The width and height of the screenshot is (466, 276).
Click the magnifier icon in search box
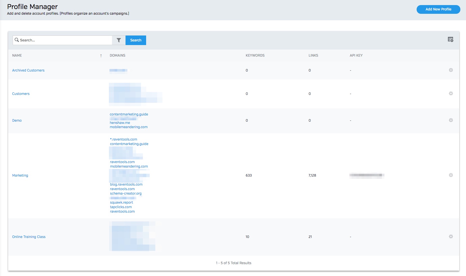pyautogui.click(x=17, y=40)
